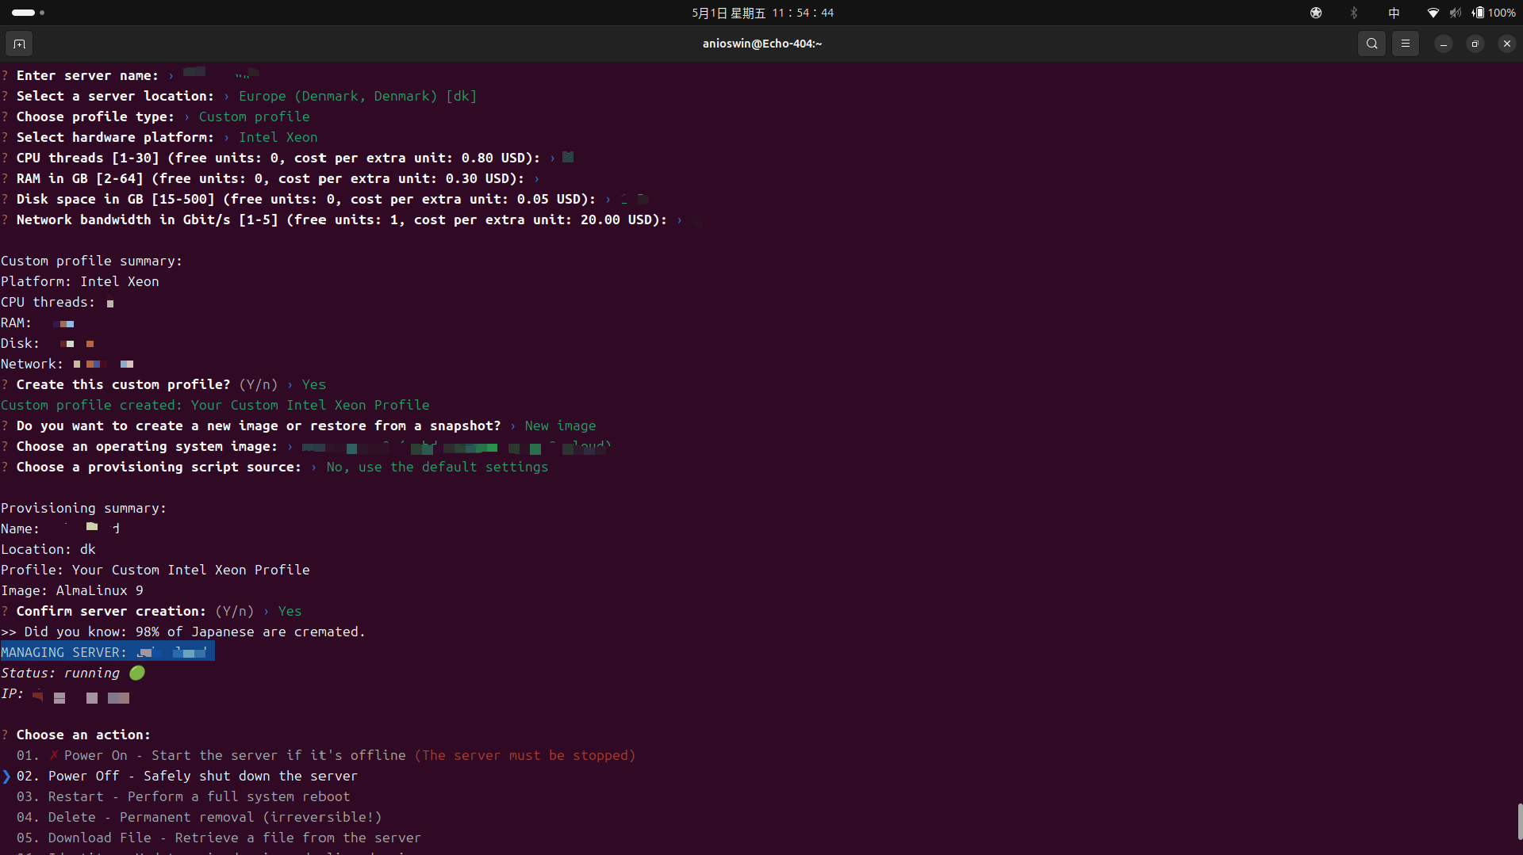Close the terminal window
The height and width of the screenshot is (855, 1523).
tap(1506, 44)
